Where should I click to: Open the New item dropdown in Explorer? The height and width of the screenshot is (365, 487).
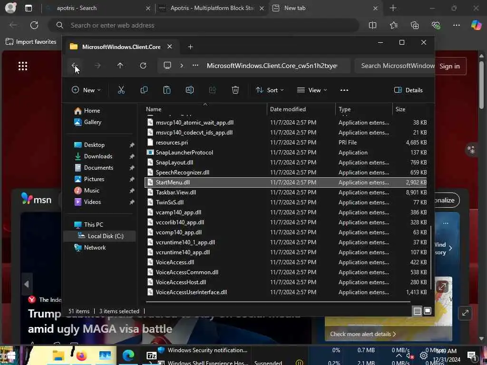coord(86,90)
